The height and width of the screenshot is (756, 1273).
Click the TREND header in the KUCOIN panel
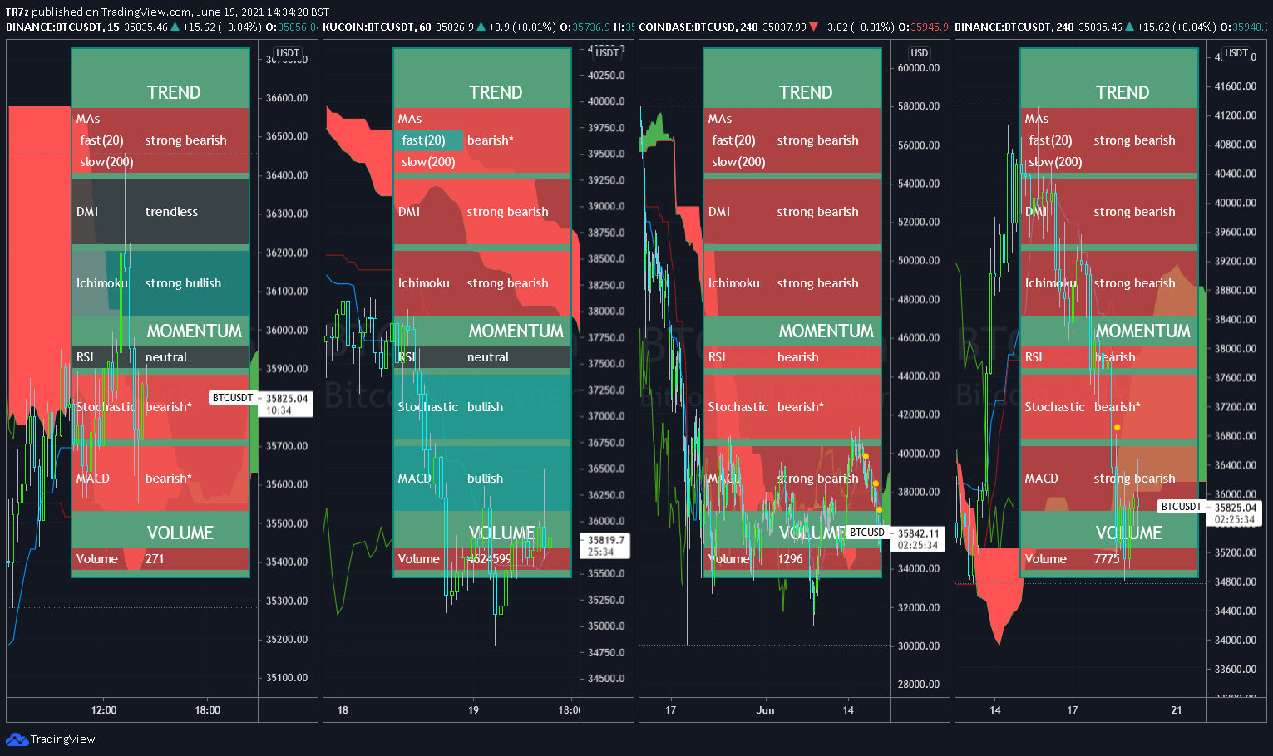click(496, 92)
